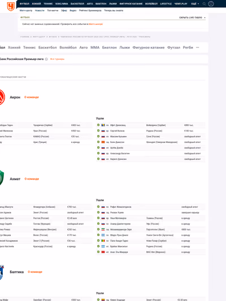Screen dimensions: 226x301
Task: Click the flag in Унион Санта-Фе (Аргентина) row
Action: pyautogui.click(x=103, y=235)
